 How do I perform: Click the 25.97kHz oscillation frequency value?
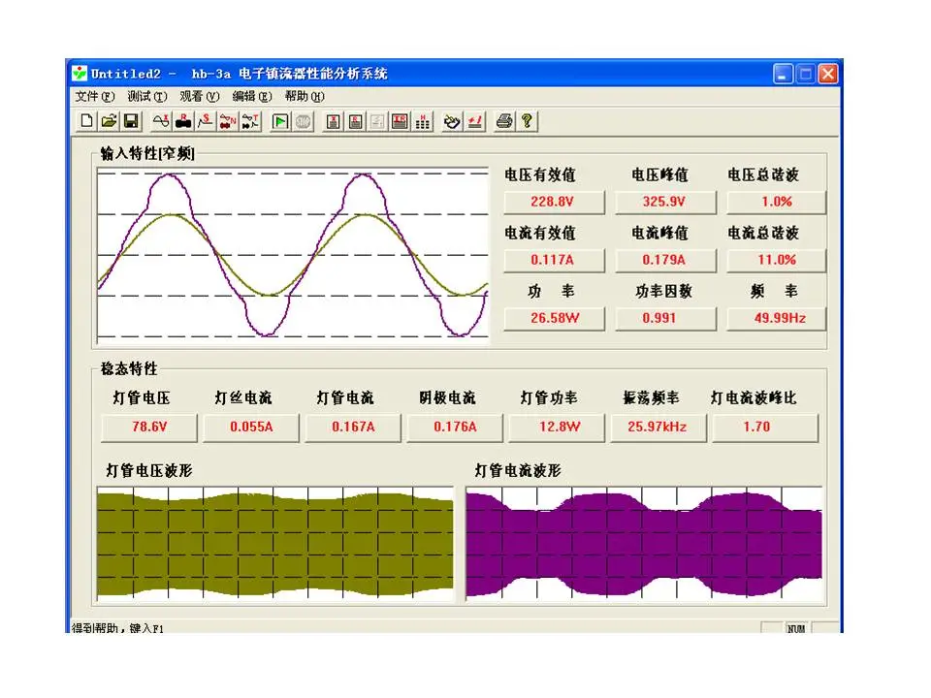(x=658, y=428)
